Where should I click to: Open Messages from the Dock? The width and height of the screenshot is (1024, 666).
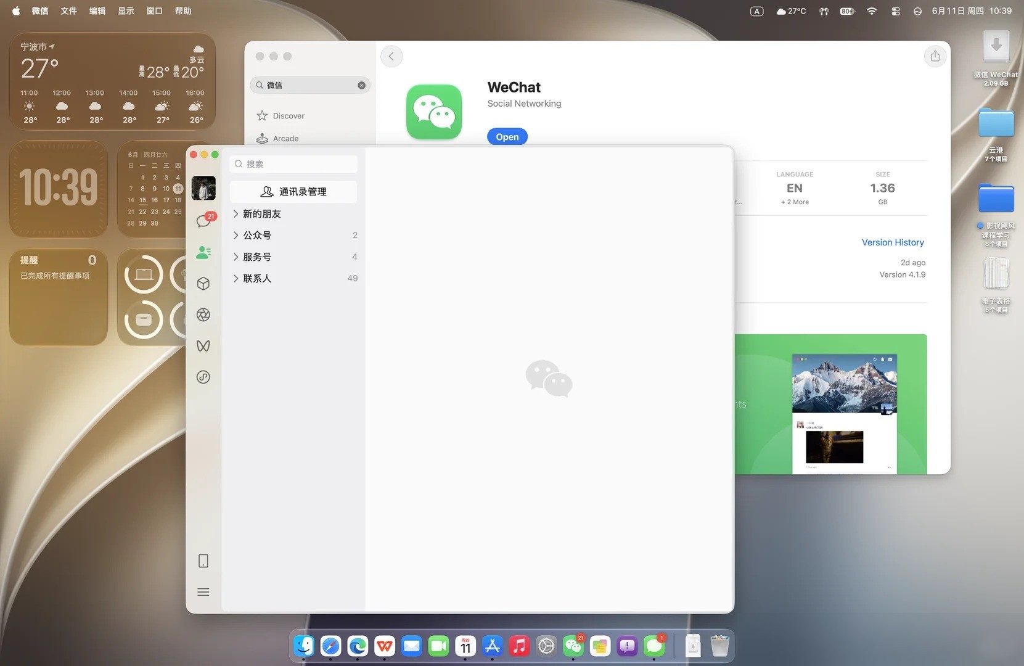[x=654, y=646]
